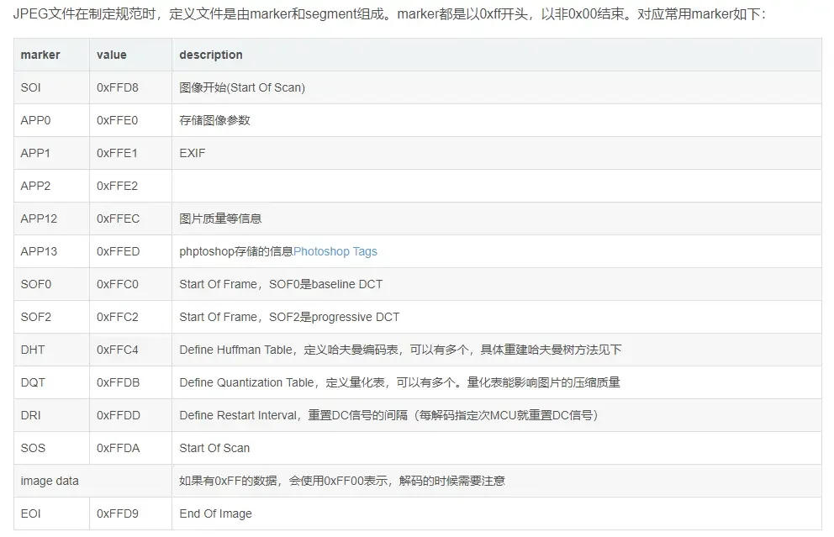Click the 0xFFE1 value cell
The width and height of the screenshot is (834, 537).
(131, 153)
